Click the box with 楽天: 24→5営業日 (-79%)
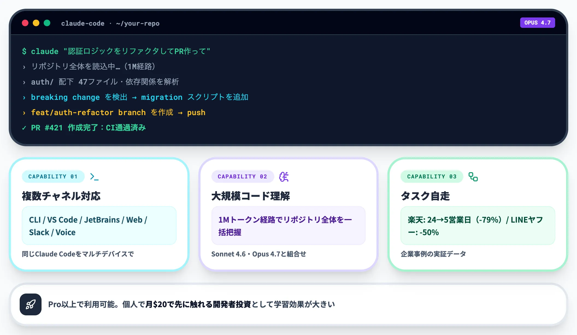The width and height of the screenshot is (577, 335). tap(478, 226)
